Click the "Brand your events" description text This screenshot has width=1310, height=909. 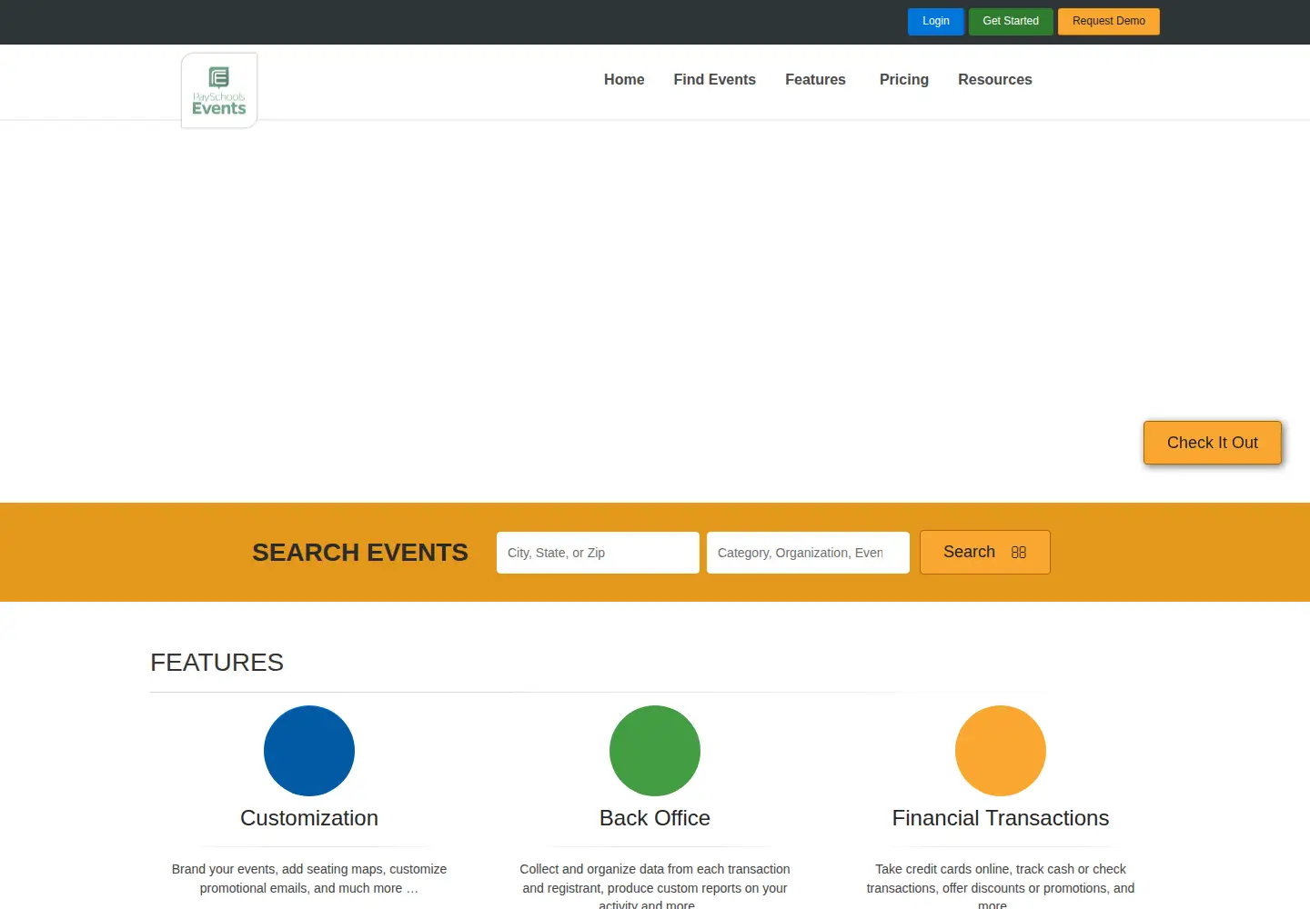pos(309,878)
